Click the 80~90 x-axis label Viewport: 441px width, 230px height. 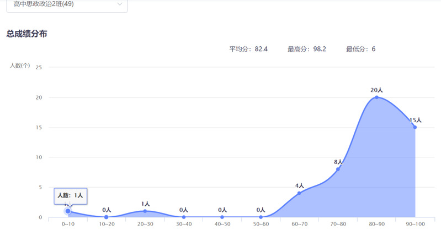(376, 224)
